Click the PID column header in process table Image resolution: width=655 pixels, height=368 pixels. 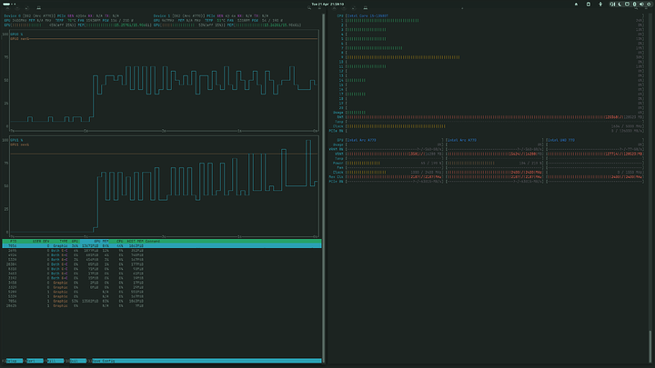14,241
